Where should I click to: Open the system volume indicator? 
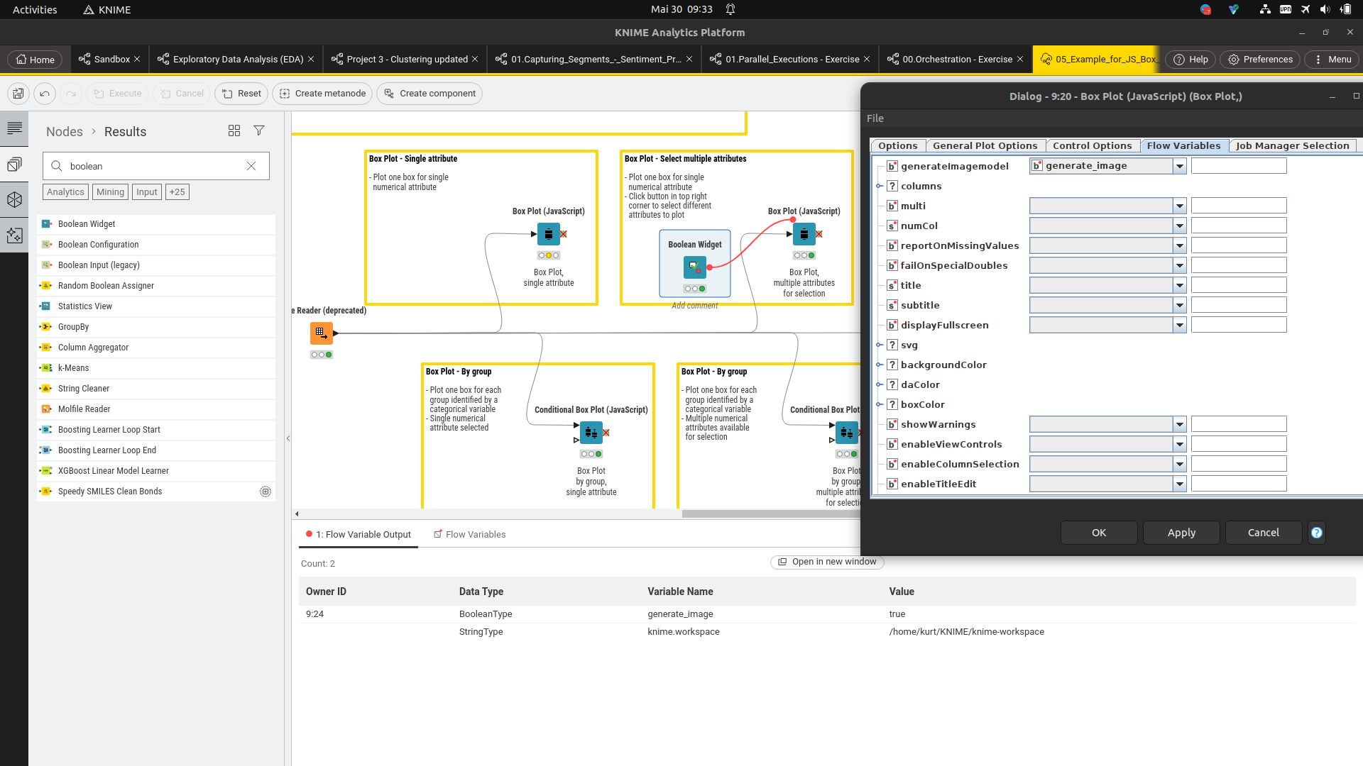point(1325,9)
